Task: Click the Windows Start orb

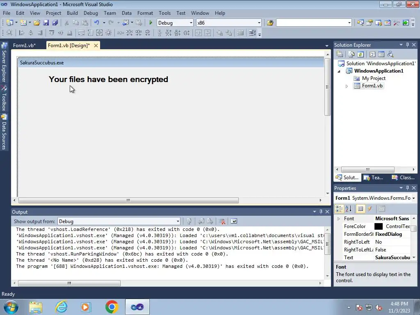Action: [x=11, y=307]
